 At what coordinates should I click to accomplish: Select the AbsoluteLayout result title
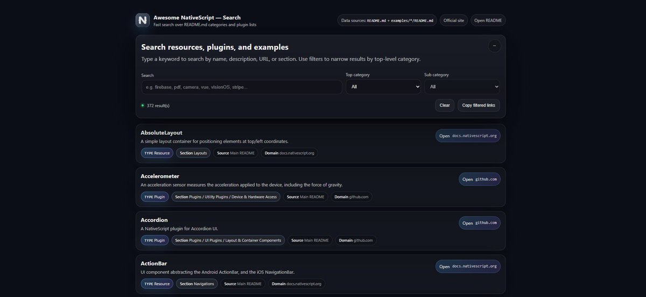click(161, 132)
